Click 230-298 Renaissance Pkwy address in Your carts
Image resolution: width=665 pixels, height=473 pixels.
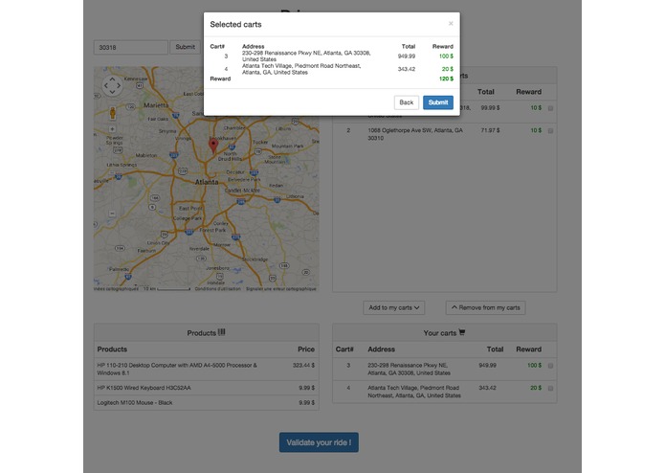[x=409, y=369]
